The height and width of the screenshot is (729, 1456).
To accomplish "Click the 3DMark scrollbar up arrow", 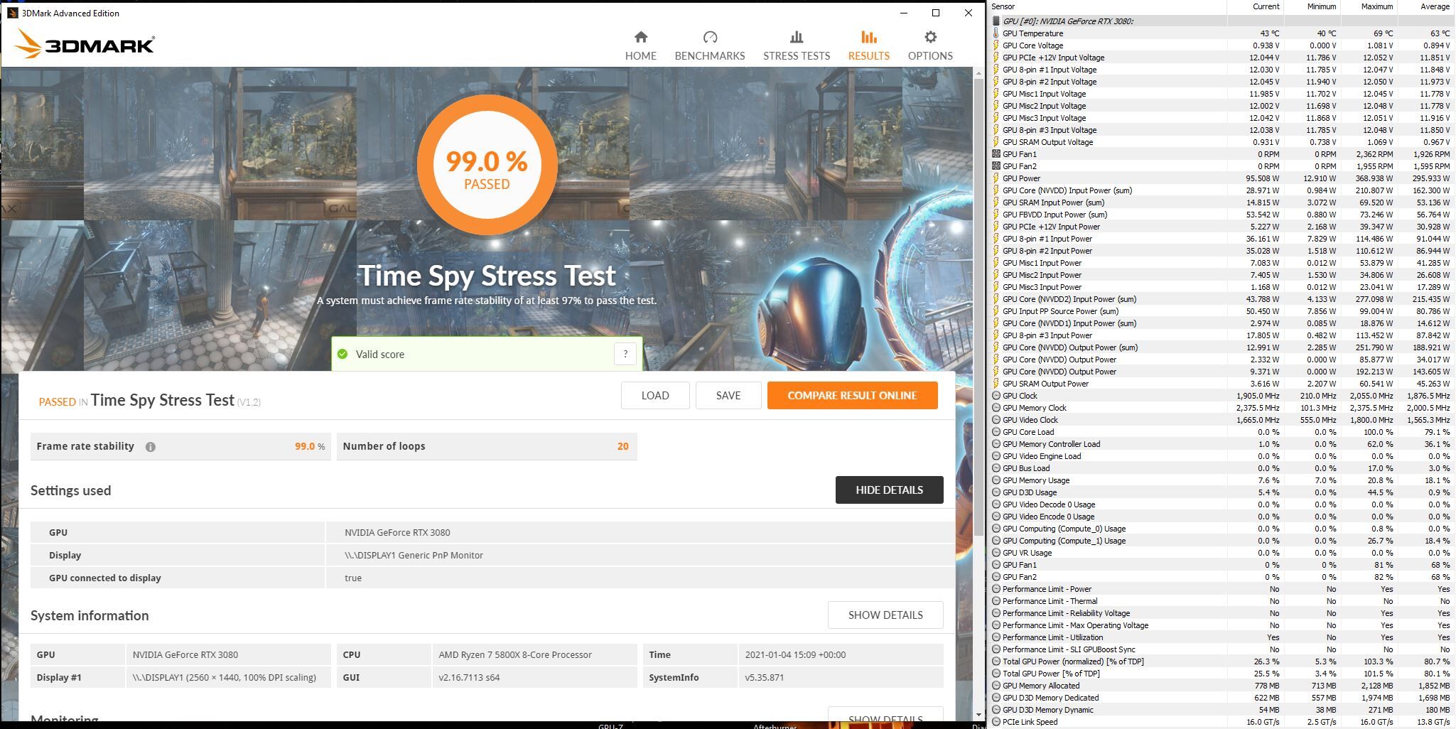I will pyautogui.click(x=978, y=72).
